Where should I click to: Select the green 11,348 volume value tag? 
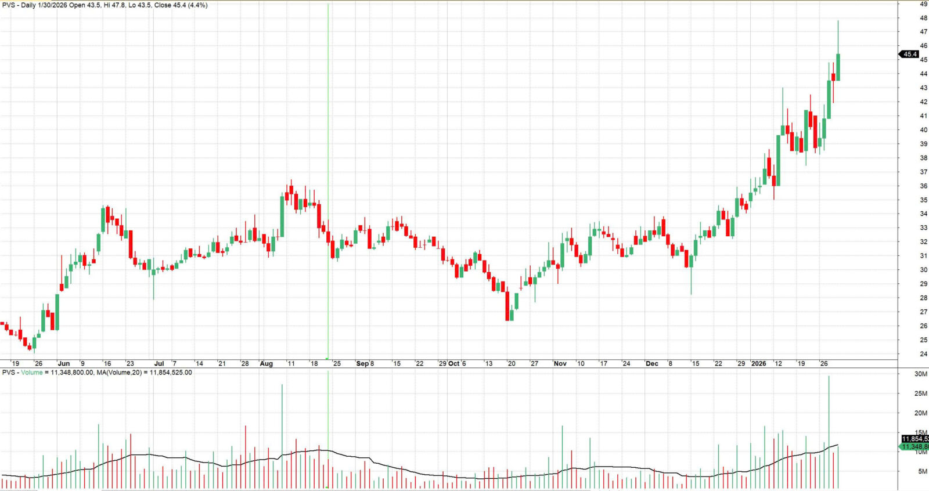point(914,447)
